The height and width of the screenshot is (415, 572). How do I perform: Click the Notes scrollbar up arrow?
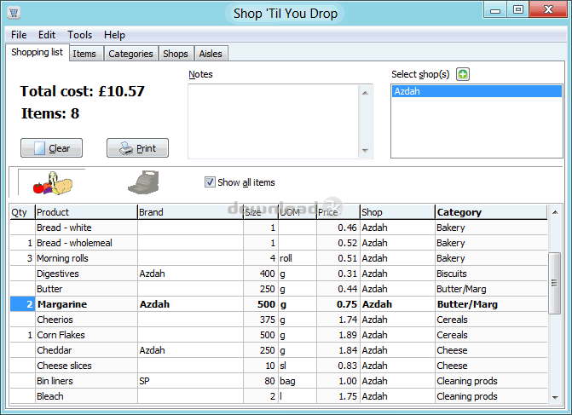365,93
